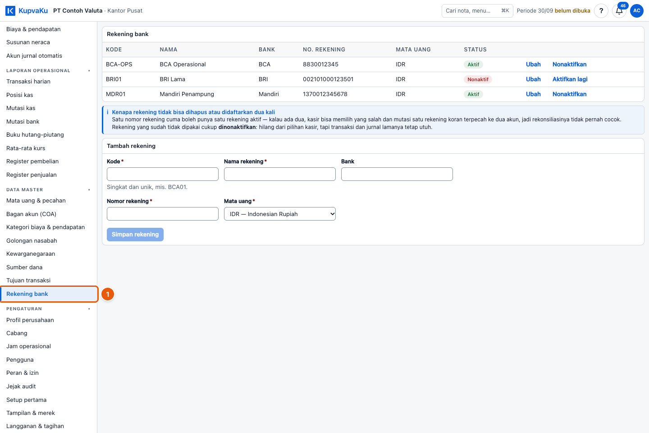
Task: Click the Cari nota, menu search box
Action: pos(477,11)
